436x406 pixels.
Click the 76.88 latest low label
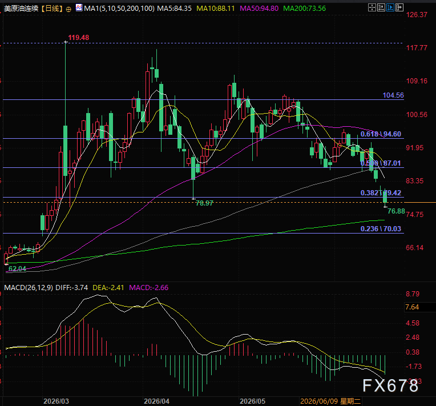click(x=396, y=211)
